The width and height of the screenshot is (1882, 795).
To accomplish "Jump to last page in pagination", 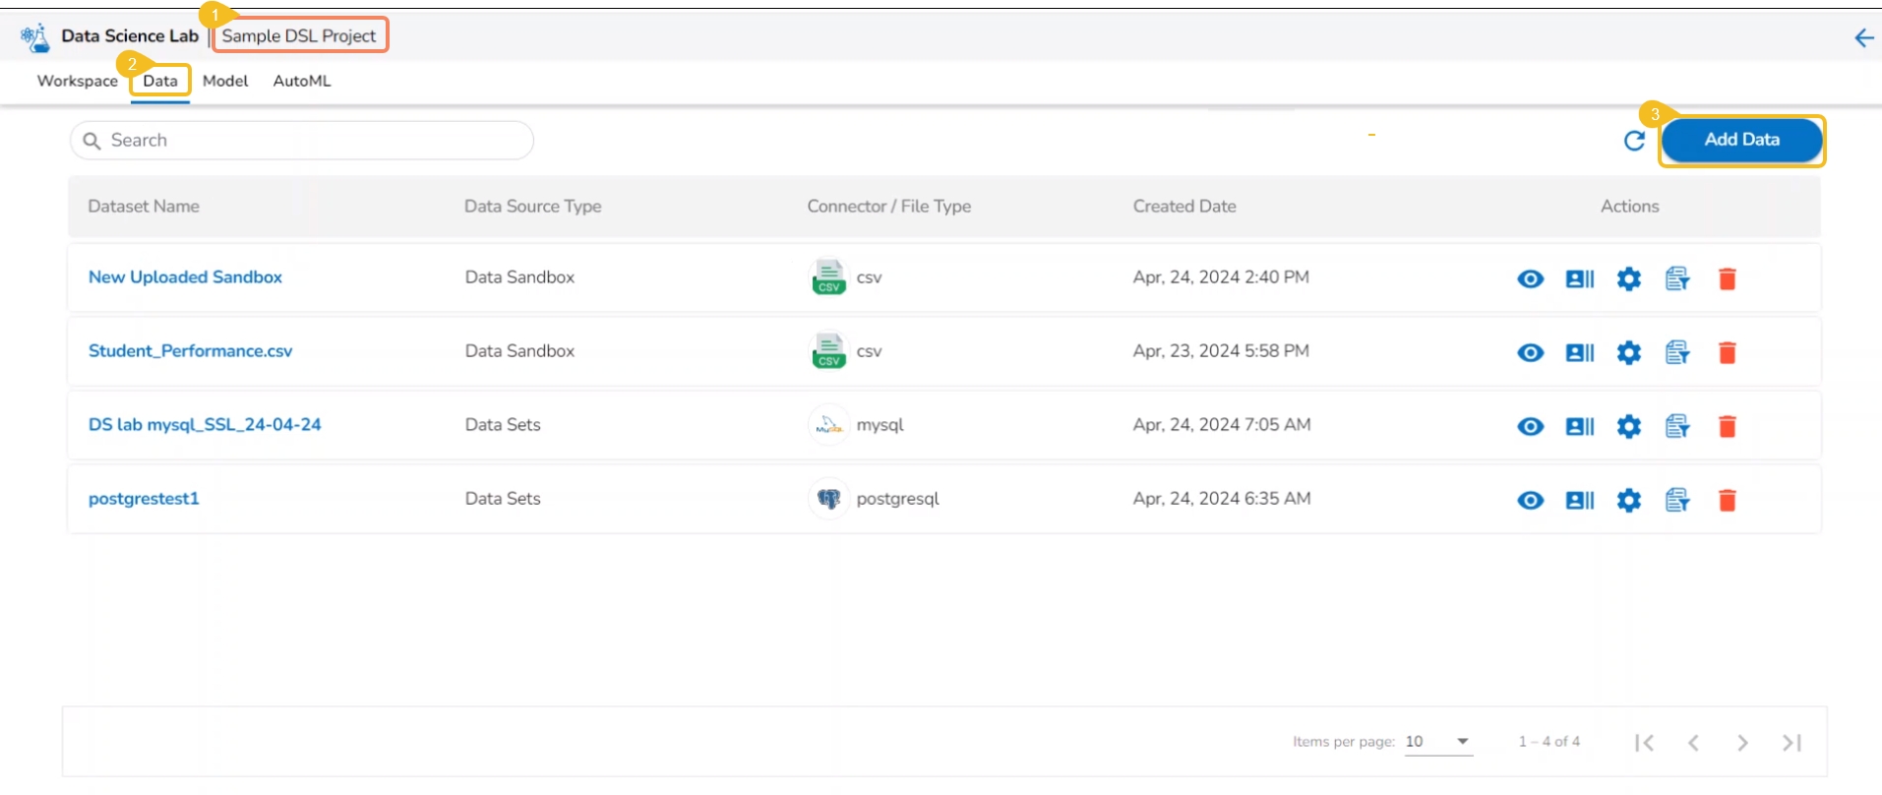I will point(1791,743).
